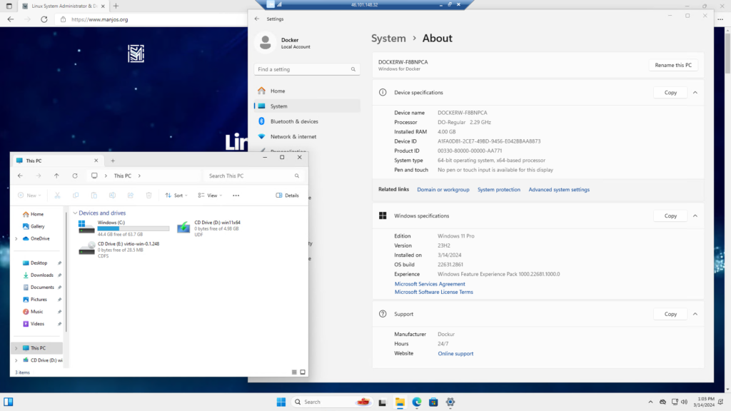This screenshot has width=731, height=411.
Task: Open Microsoft Software License Terms link
Action: tap(433, 292)
